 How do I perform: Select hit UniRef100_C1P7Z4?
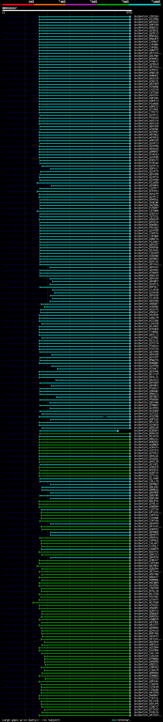(146, 509)
